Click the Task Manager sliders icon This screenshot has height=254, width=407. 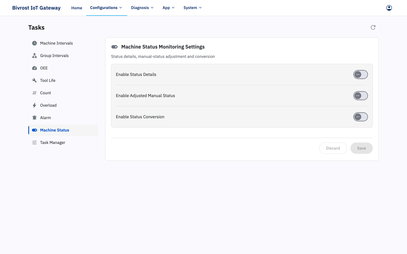[x=34, y=143]
